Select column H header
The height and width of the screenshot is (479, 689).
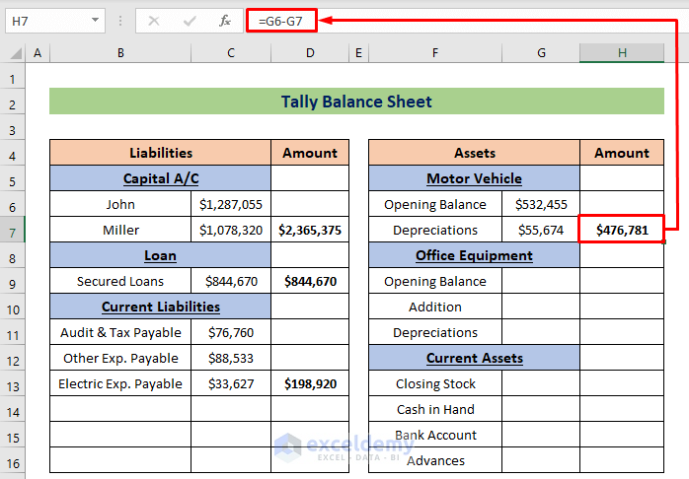[622, 53]
